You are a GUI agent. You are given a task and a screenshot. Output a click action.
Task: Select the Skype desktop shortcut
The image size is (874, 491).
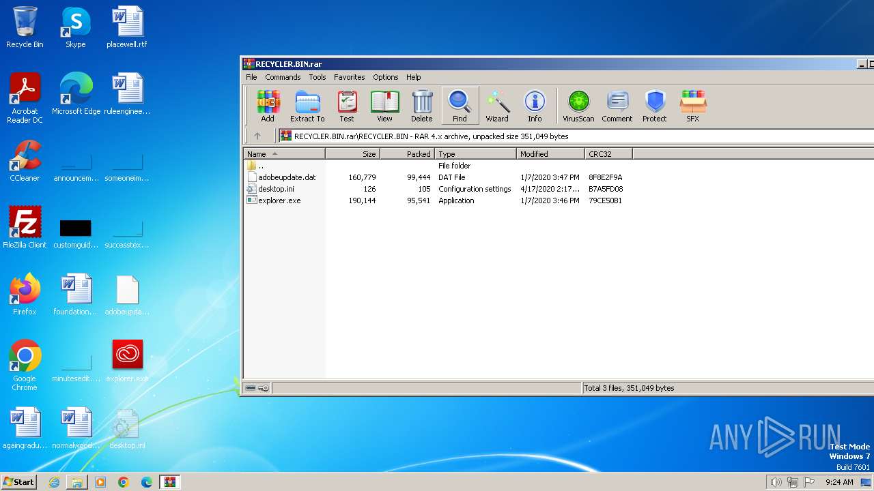point(75,28)
